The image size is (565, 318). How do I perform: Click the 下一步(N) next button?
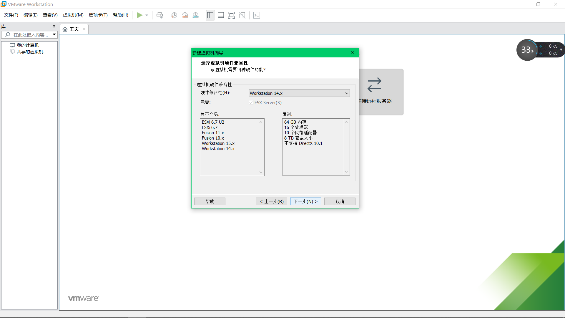(306, 201)
